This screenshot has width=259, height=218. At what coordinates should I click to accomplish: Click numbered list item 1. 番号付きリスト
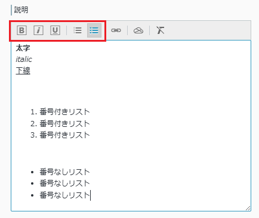tap(60, 112)
